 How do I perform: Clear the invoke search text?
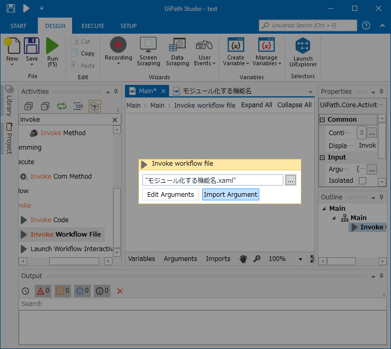pyautogui.click(x=115, y=120)
